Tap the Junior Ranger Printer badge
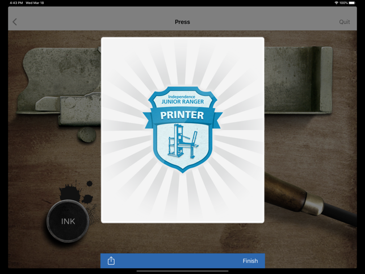This screenshot has width=365, height=274. click(183, 130)
